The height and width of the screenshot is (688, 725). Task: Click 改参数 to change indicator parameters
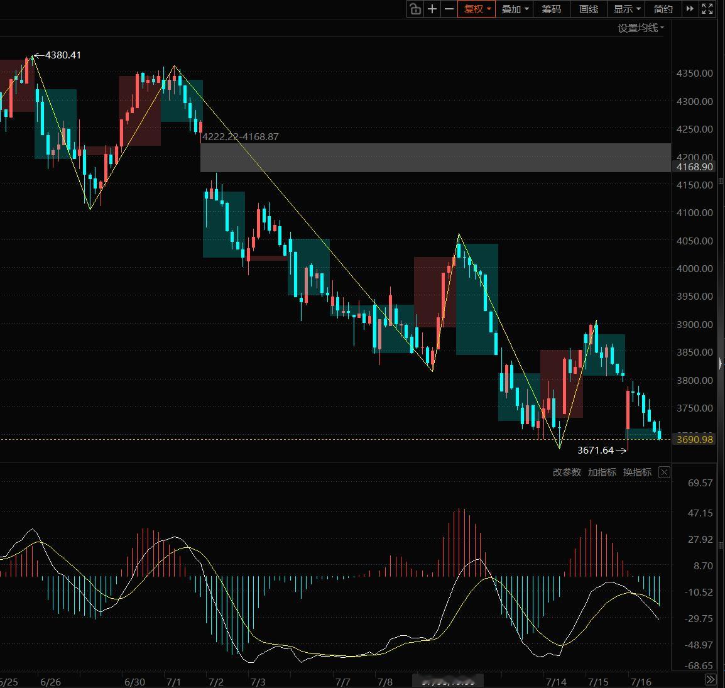pyautogui.click(x=567, y=472)
